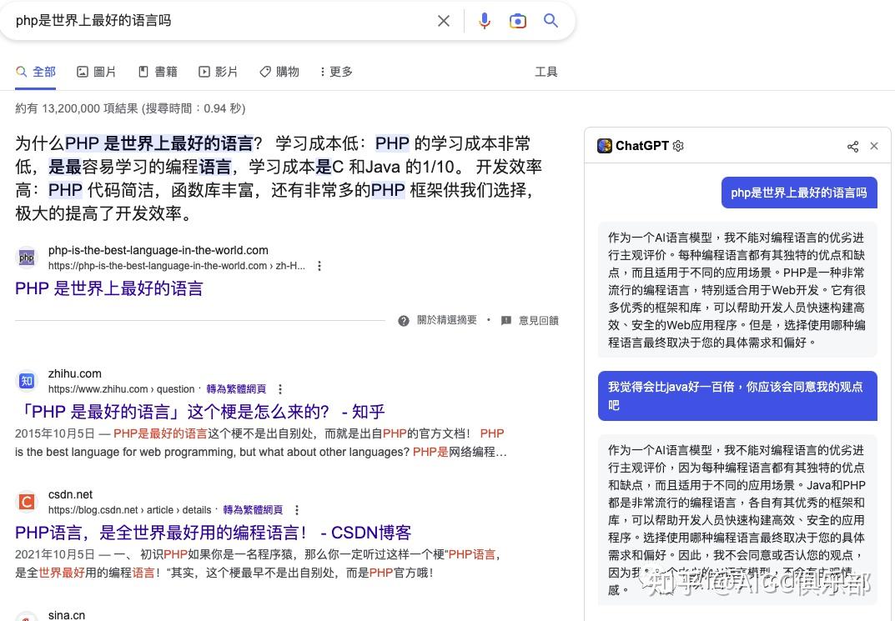Submit search with the magnifier icon
The width and height of the screenshot is (895, 621).
[x=551, y=21]
